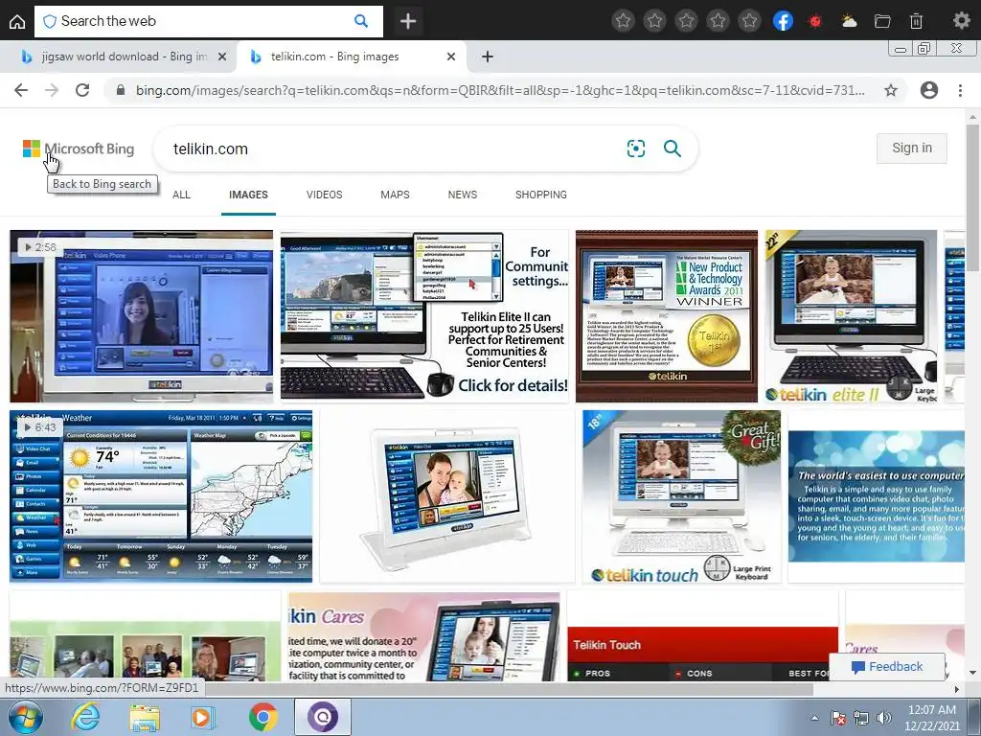Open the user profile icon
This screenshot has width=981, height=736.
(929, 90)
